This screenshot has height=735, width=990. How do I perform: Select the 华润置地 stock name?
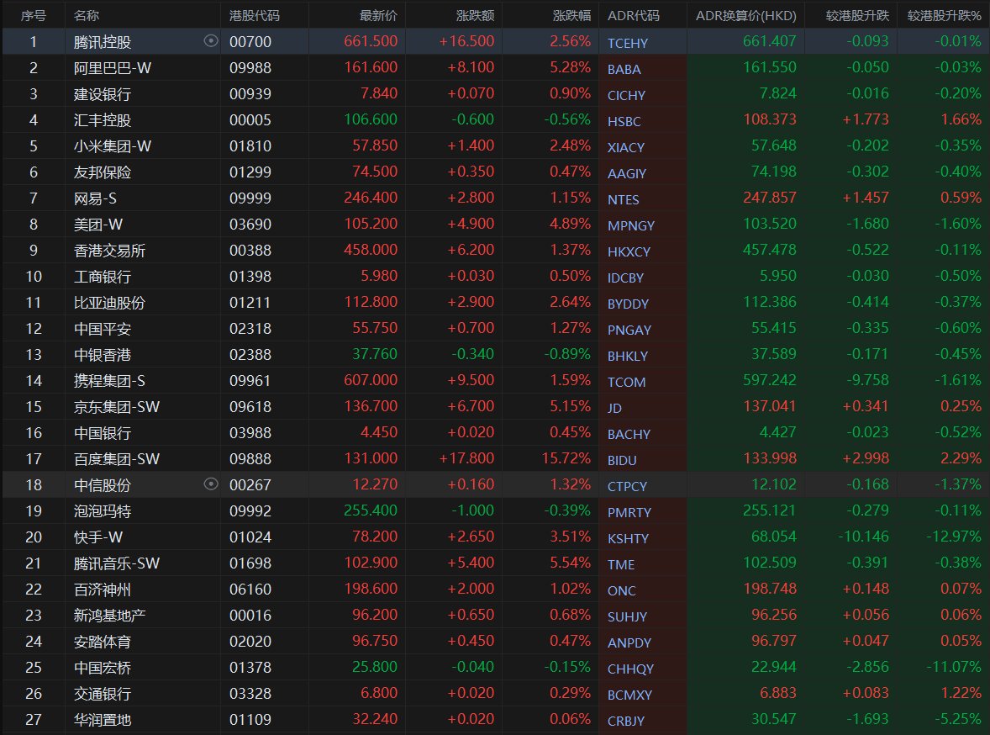103,719
